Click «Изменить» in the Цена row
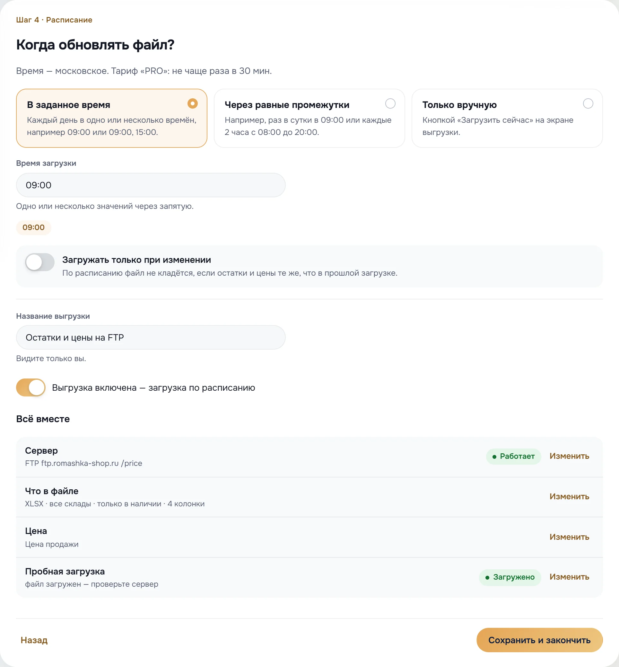This screenshot has width=619, height=667. coord(569,537)
